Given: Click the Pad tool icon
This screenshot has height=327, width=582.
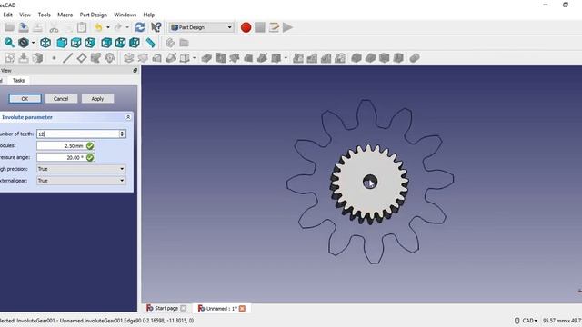Looking at the screenshot, I should [129, 58].
